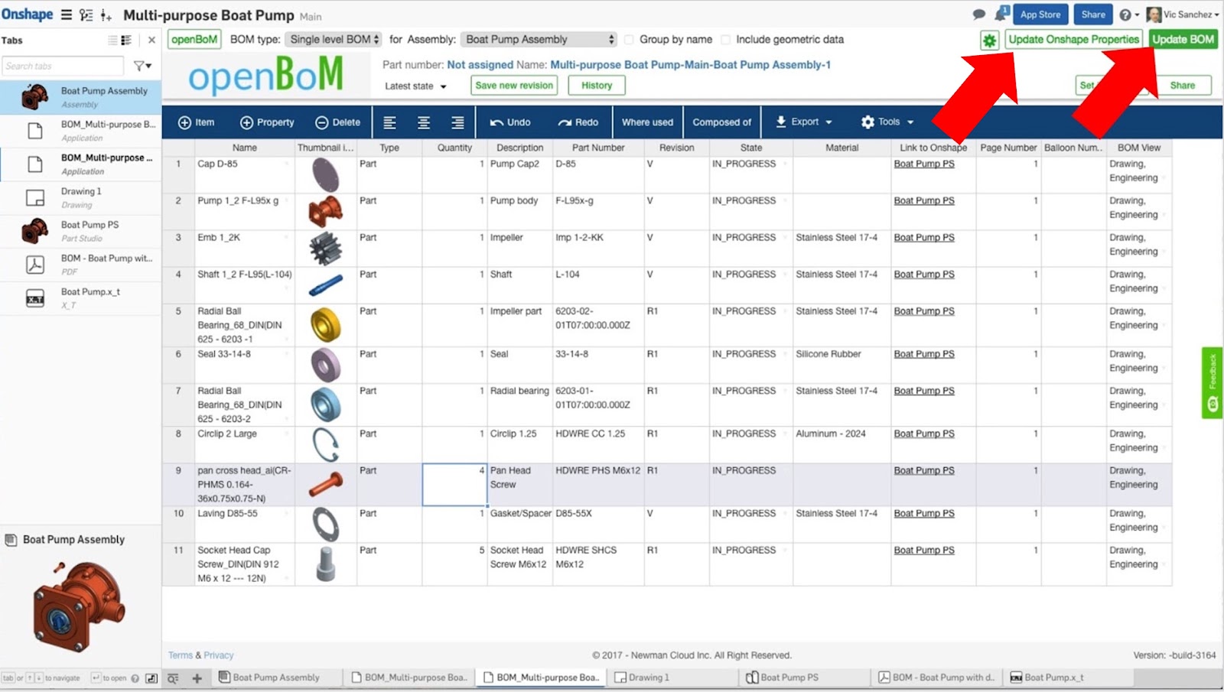The height and width of the screenshot is (692, 1224).
Task: Open the notifications bell
Action: click(1001, 14)
